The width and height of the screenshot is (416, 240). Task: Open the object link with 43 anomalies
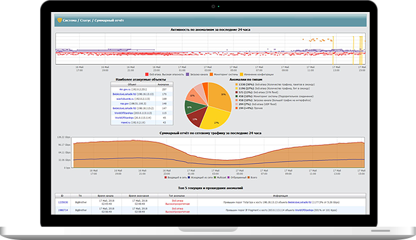(x=126, y=123)
